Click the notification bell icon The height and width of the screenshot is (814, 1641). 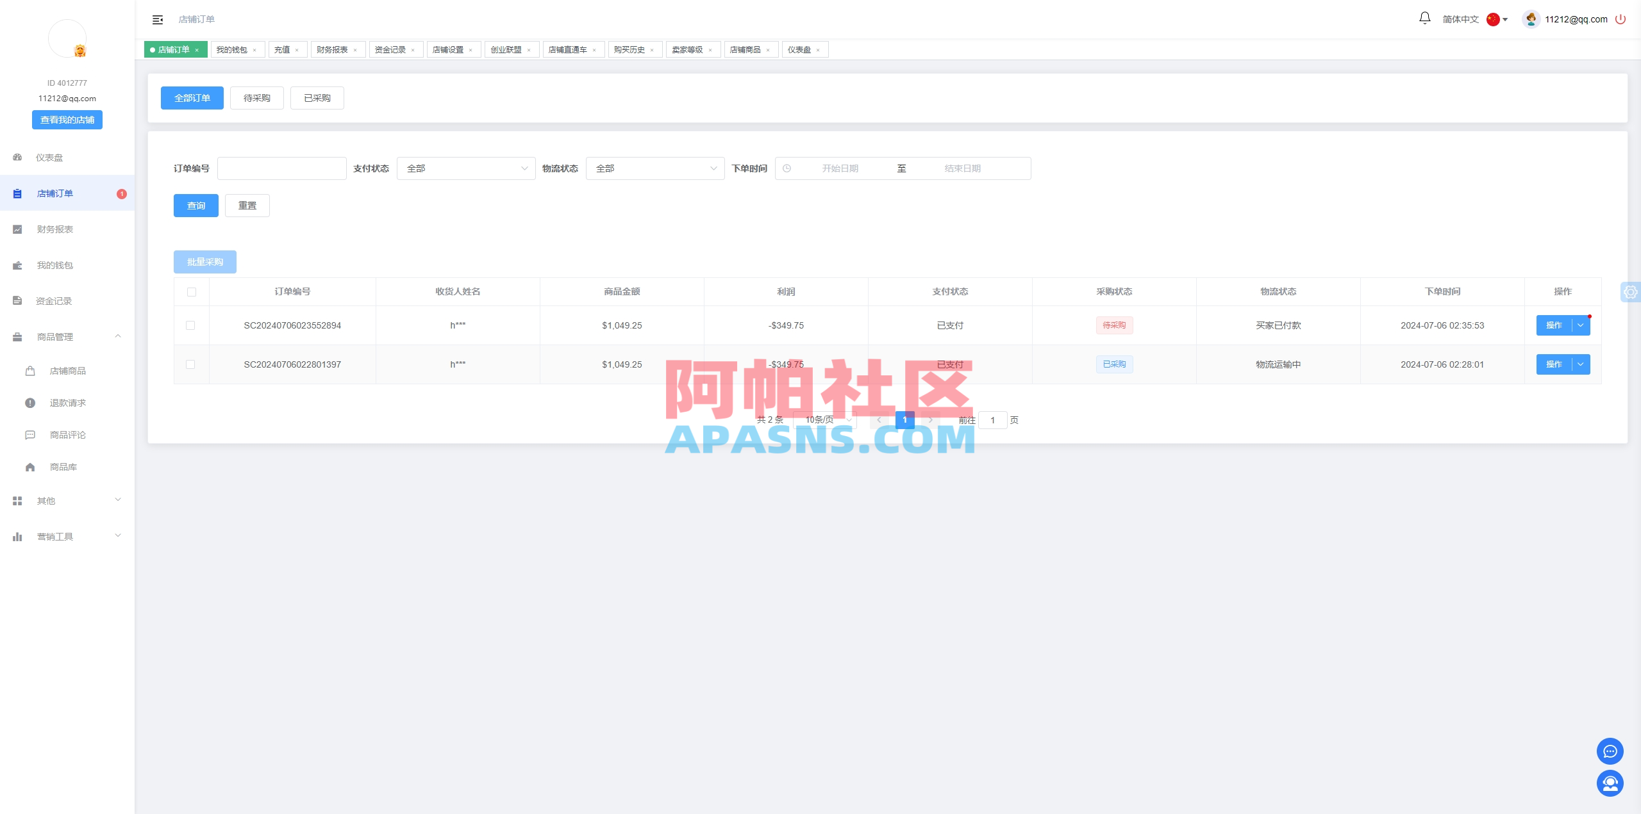click(1424, 18)
